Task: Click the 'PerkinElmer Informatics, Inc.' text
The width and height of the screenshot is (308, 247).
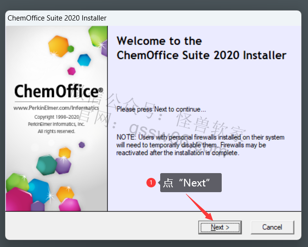Action: click(56, 124)
